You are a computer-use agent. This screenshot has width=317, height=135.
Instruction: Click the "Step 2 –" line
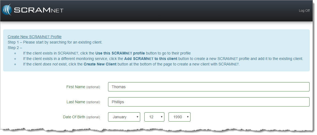tap(15, 48)
